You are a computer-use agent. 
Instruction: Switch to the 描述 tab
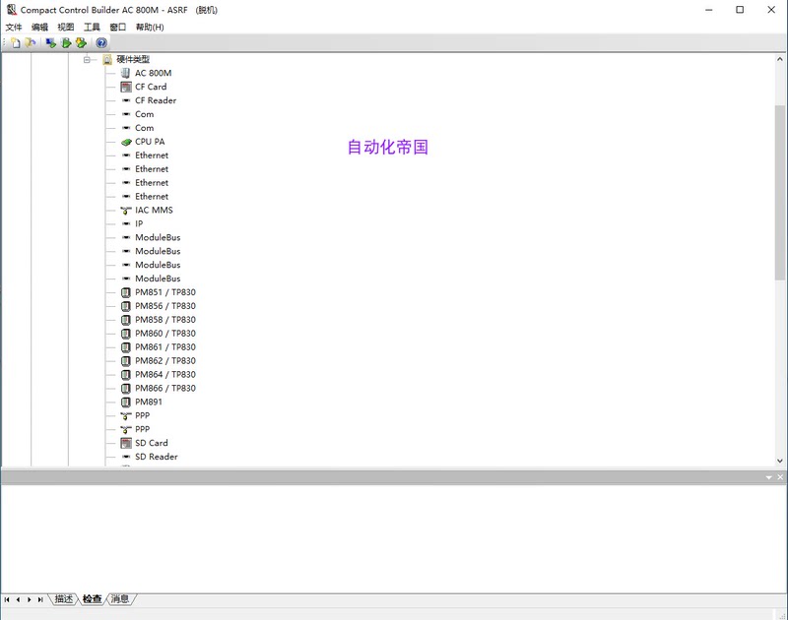click(x=64, y=599)
